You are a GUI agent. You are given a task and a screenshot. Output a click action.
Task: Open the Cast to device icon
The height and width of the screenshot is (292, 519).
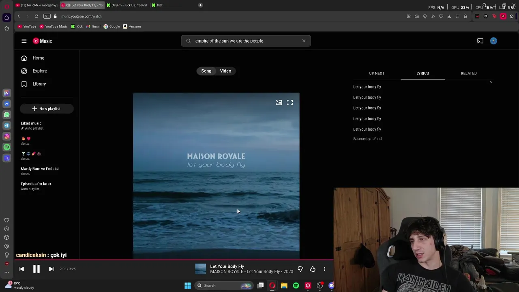[x=480, y=41]
